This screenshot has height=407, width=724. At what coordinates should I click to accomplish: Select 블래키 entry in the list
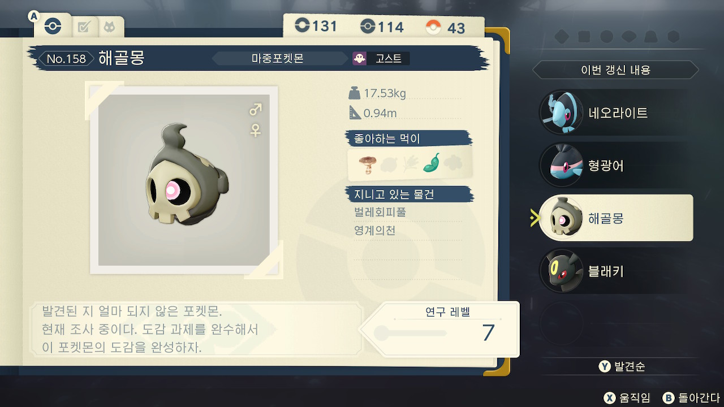[x=617, y=271]
